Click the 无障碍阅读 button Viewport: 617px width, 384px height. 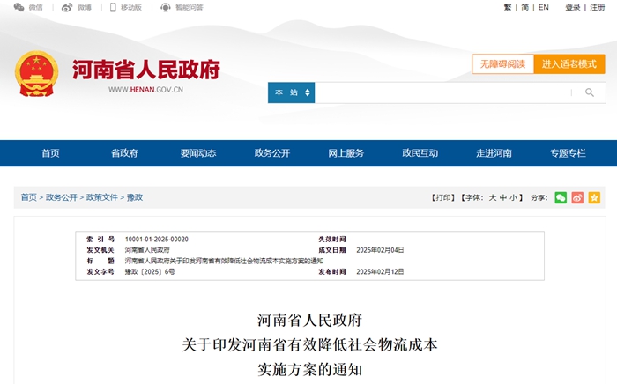click(503, 64)
